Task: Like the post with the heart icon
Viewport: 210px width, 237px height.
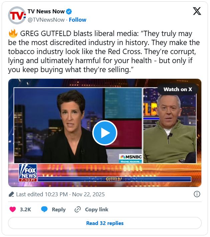Action: 13,210
